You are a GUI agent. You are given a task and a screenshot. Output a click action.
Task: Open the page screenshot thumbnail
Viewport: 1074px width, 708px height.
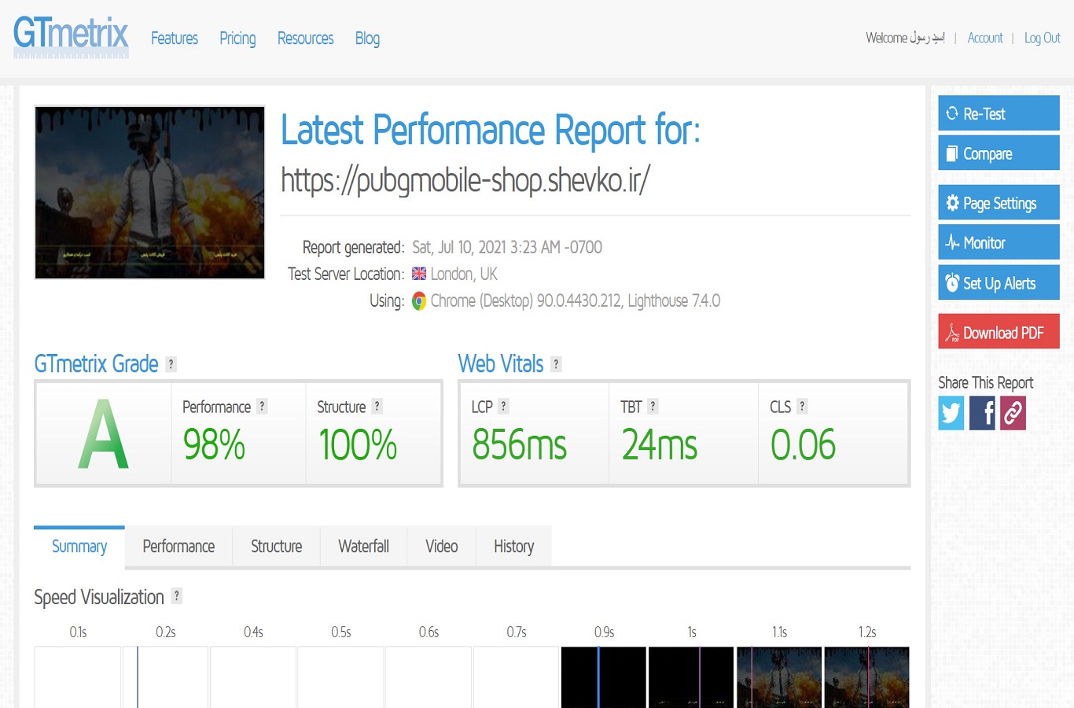coord(149,193)
